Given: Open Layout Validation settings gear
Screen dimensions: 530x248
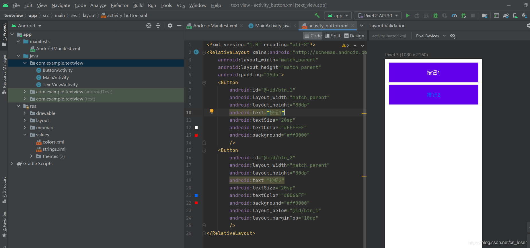Looking at the screenshot, I should [528, 26].
